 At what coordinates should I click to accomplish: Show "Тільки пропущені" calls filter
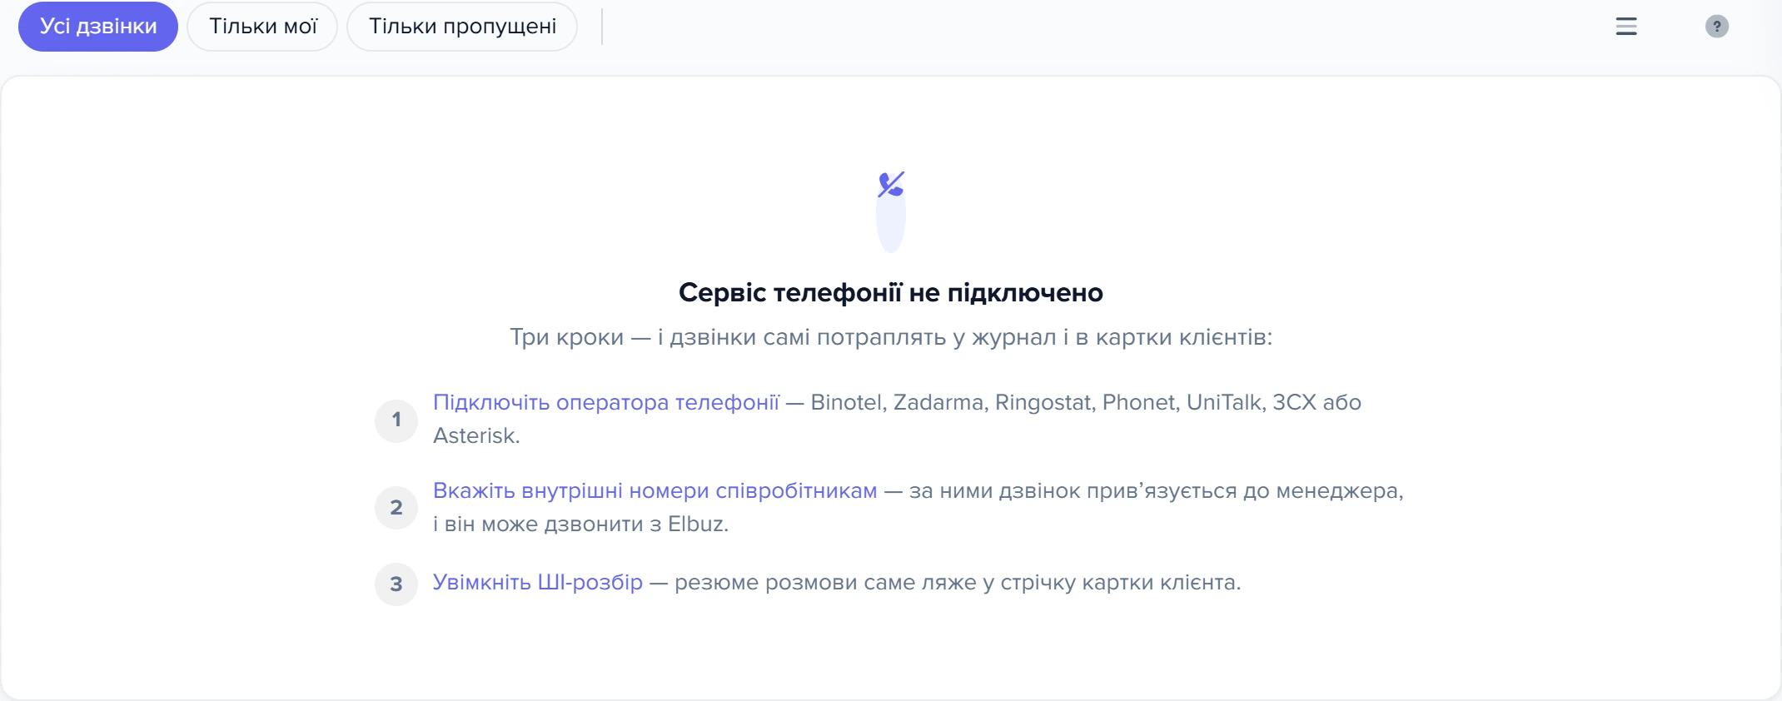(462, 27)
